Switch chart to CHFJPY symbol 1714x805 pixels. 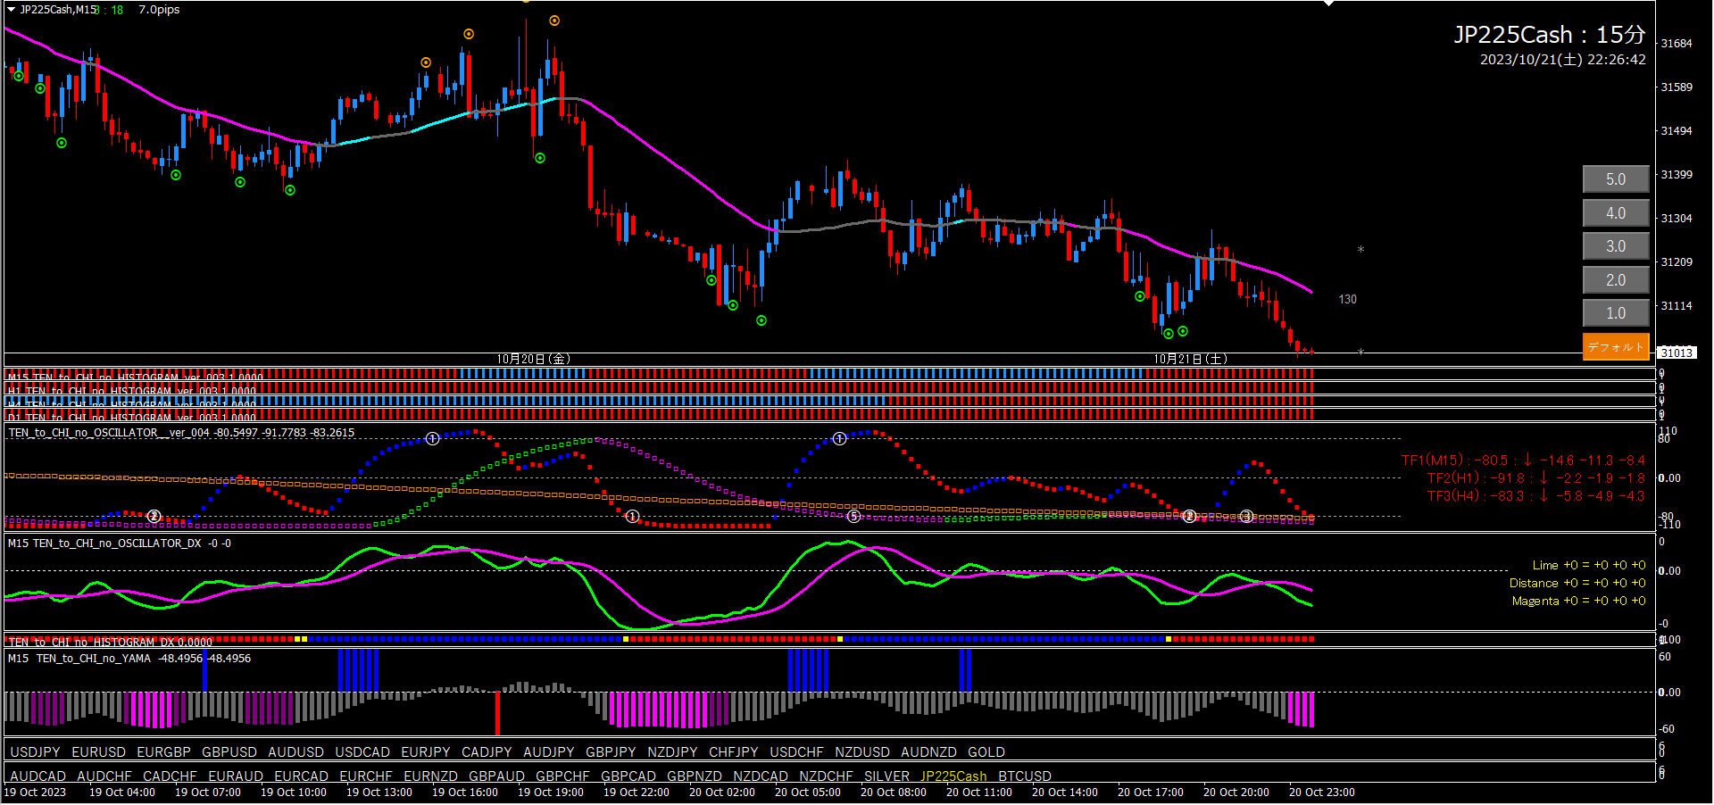pyautogui.click(x=734, y=752)
